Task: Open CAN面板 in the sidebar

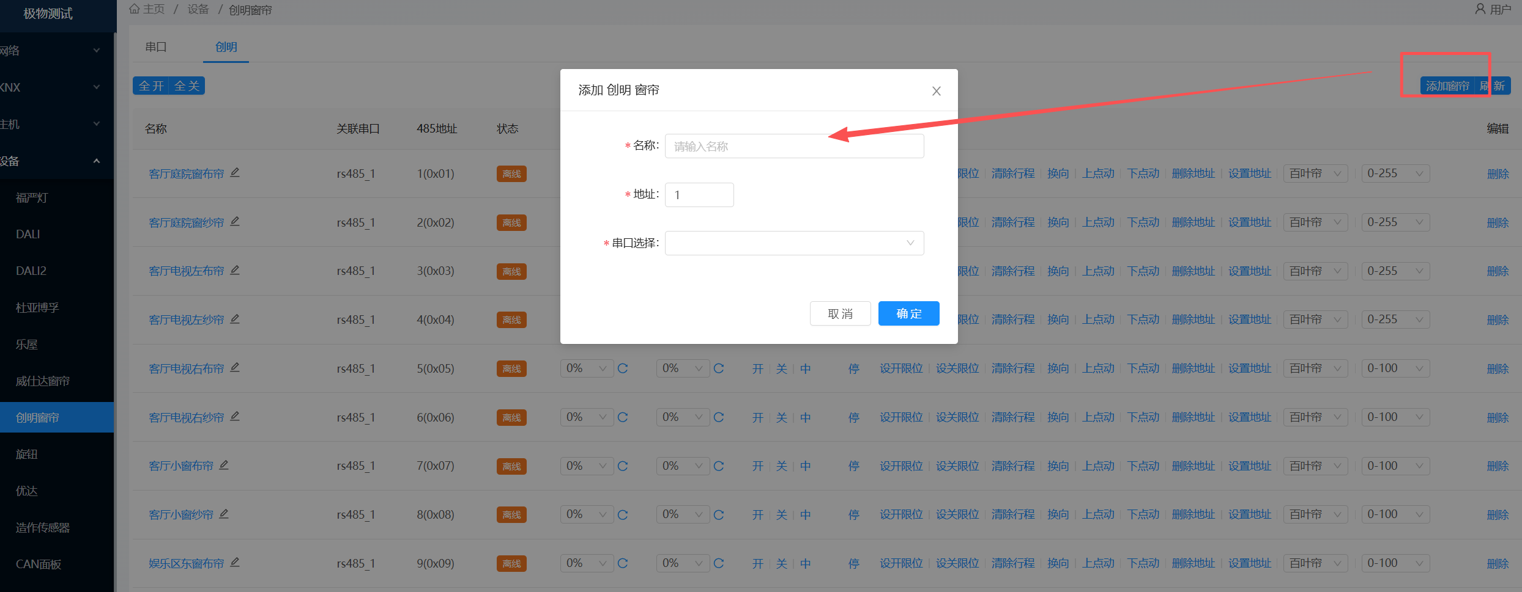Action: click(57, 564)
